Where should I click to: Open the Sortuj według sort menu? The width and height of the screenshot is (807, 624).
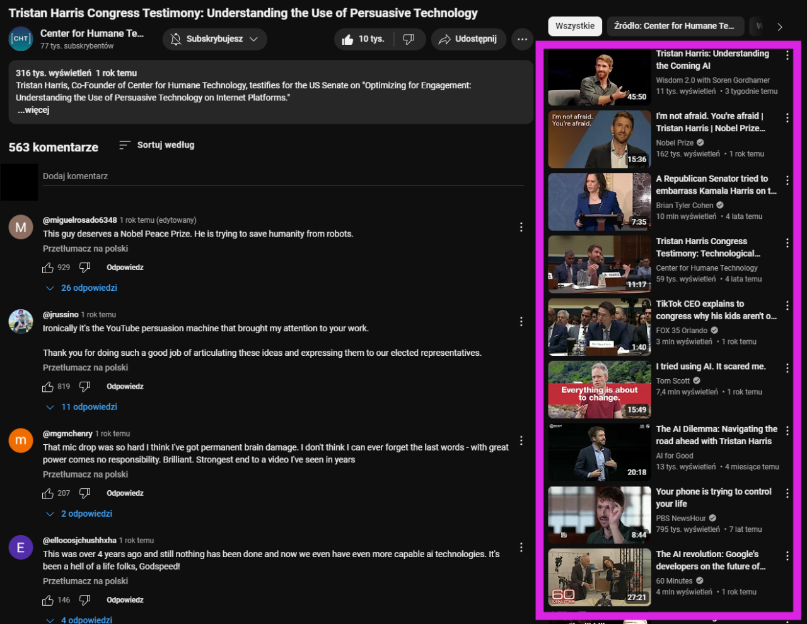pyautogui.click(x=157, y=145)
